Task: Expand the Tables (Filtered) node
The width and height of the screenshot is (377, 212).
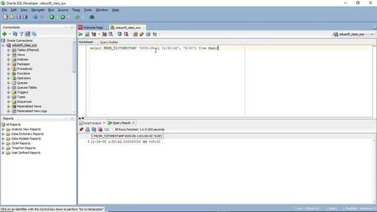Action: (x=9, y=50)
